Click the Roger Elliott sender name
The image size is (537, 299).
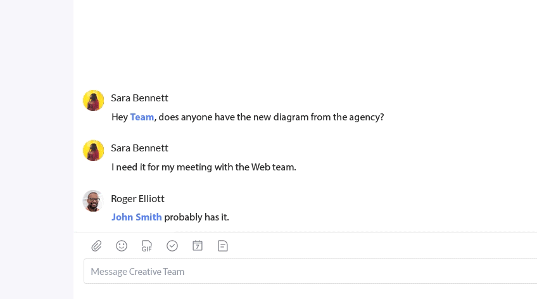click(x=137, y=199)
